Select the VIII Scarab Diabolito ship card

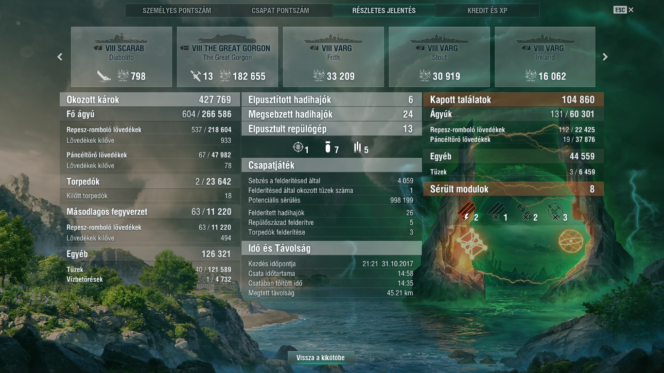tap(122, 57)
